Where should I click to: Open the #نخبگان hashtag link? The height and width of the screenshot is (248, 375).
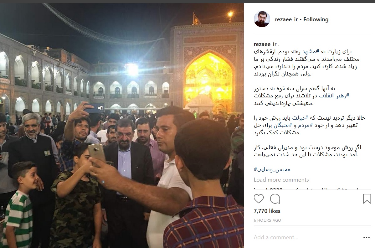tap(283, 125)
